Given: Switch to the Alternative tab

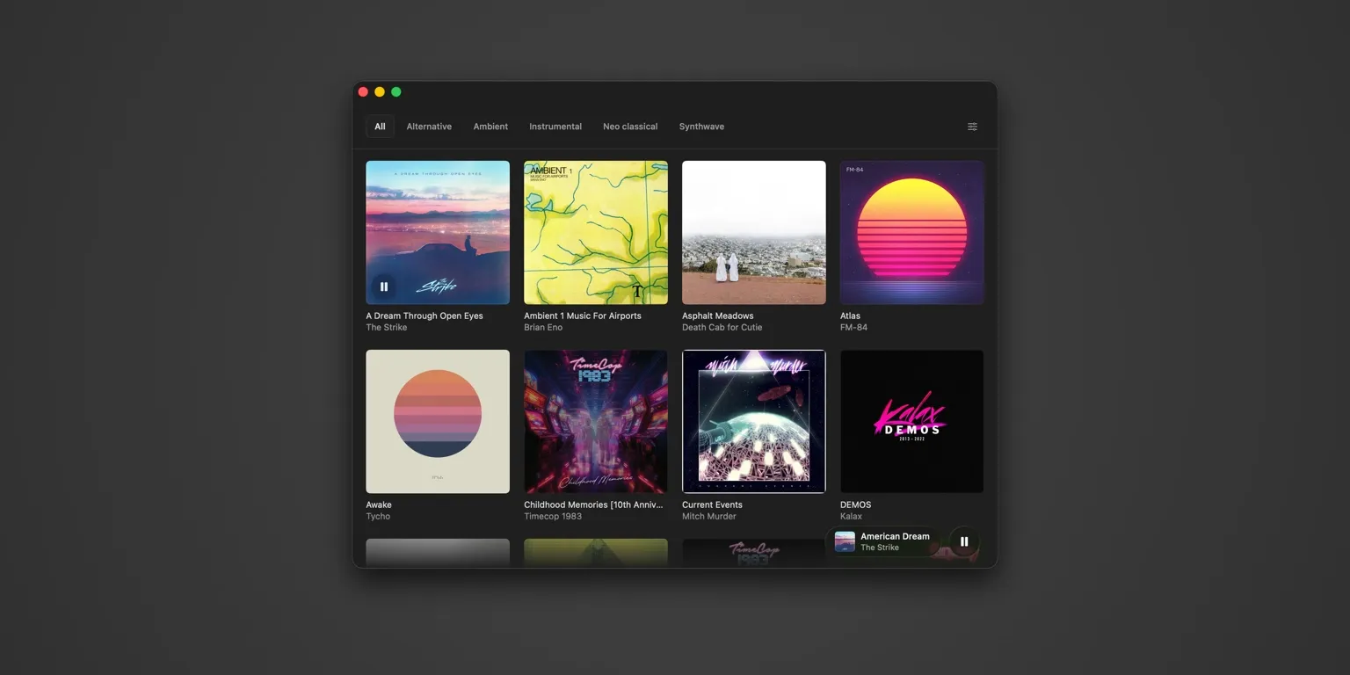Looking at the screenshot, I should 429,127.
